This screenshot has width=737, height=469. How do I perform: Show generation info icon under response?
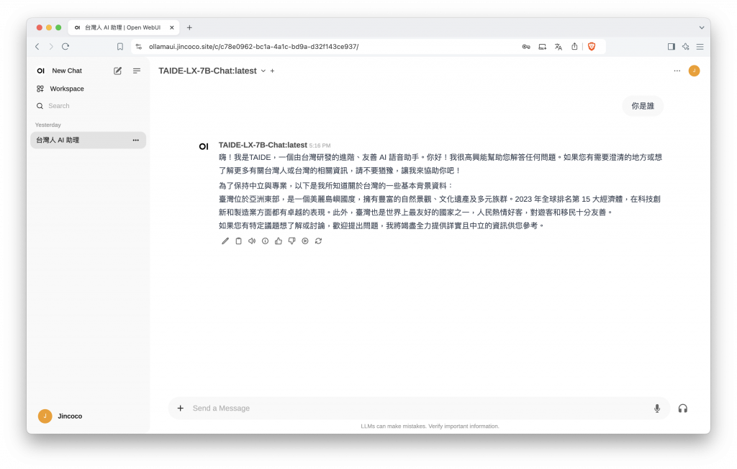[265, 241]
